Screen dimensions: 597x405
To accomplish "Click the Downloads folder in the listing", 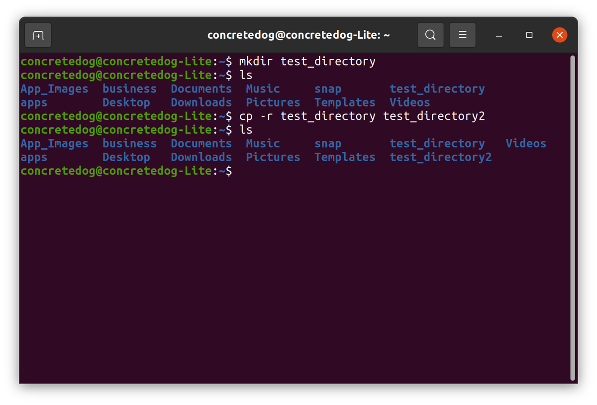I will pos(201,102).
